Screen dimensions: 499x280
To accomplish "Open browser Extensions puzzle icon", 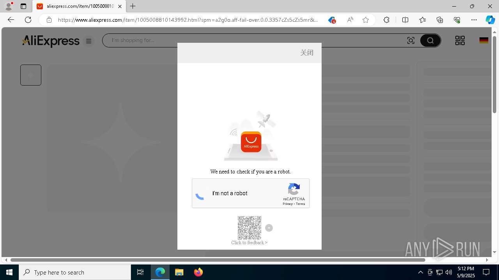I will 386,20.
